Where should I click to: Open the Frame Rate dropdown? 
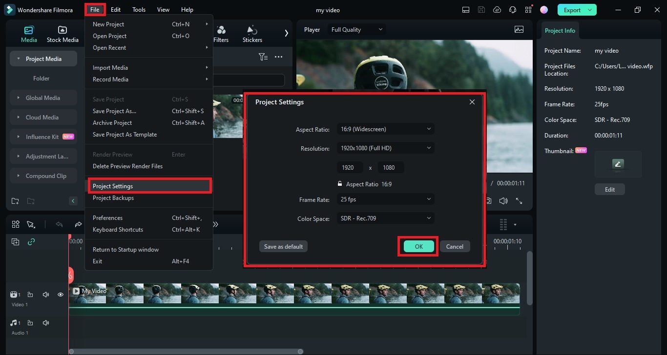385,199
